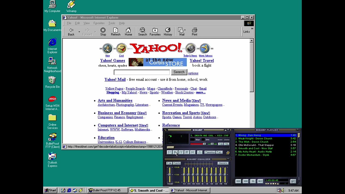Screen dimensions: 345x194
Task: Select the Outlook Express desktop icon
Action: 52,160
